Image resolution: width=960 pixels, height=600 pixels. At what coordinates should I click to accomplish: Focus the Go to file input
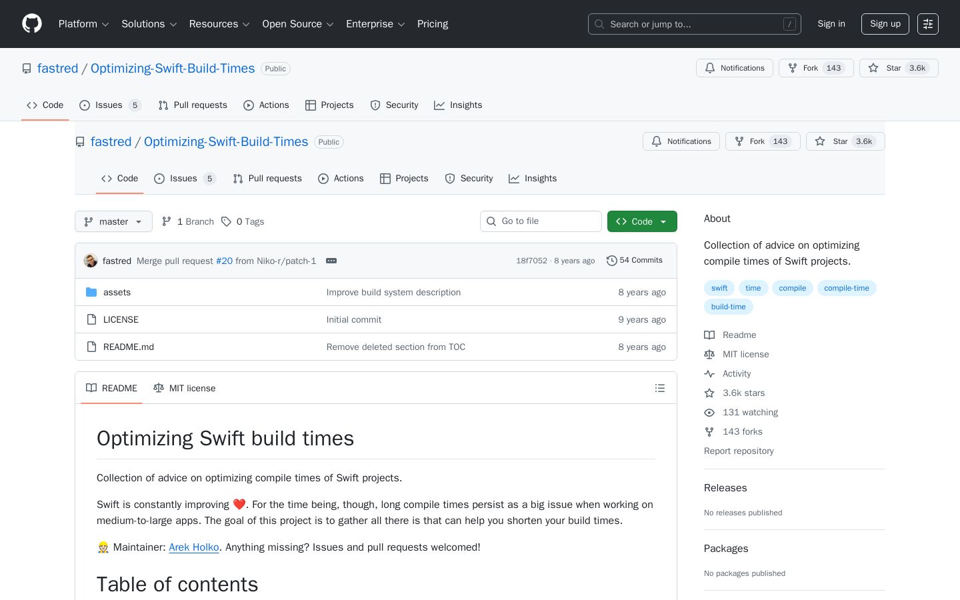pos(541,221)
